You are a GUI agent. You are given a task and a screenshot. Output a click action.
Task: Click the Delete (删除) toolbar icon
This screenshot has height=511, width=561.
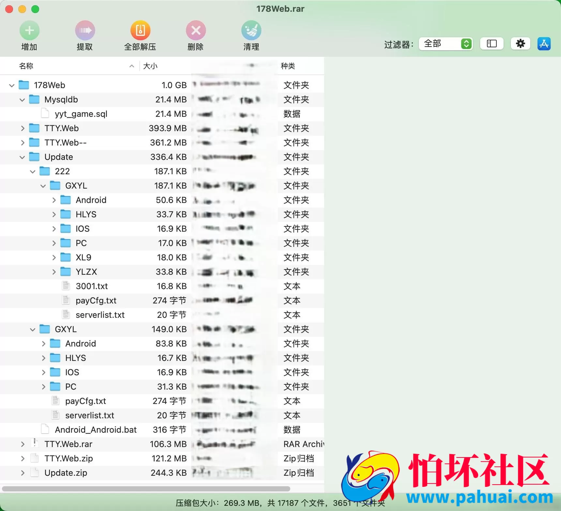[196, 30]
